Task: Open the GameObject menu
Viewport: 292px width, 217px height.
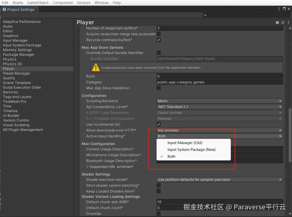Action: (38, 3)
